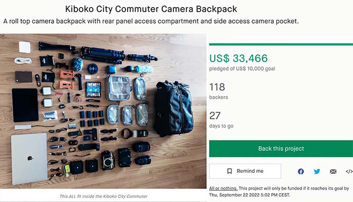Click the photo caption under the image

(103, 195)
